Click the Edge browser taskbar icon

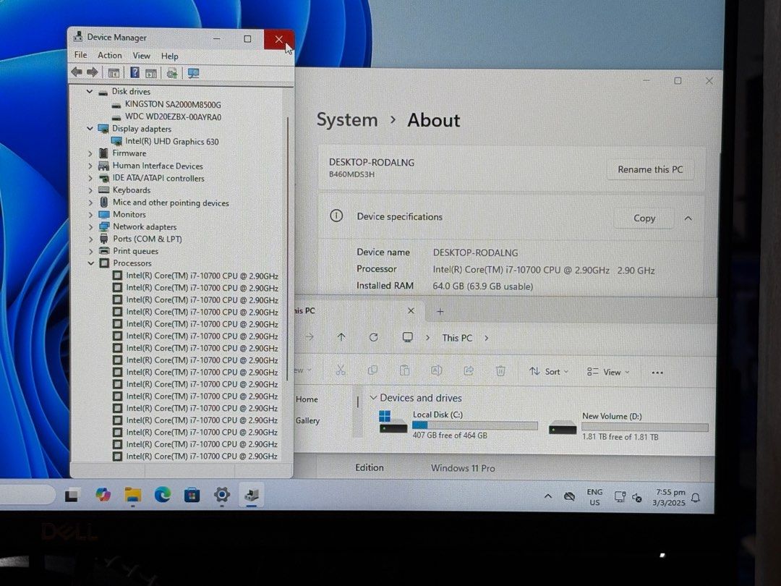pos(162,496)
